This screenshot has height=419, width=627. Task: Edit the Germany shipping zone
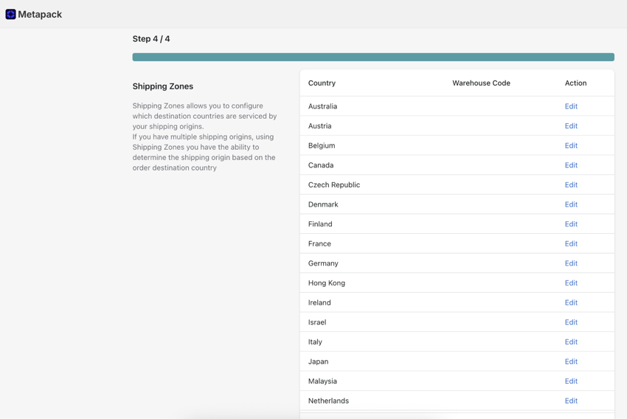pyautogui.click(x=571, y=263)
